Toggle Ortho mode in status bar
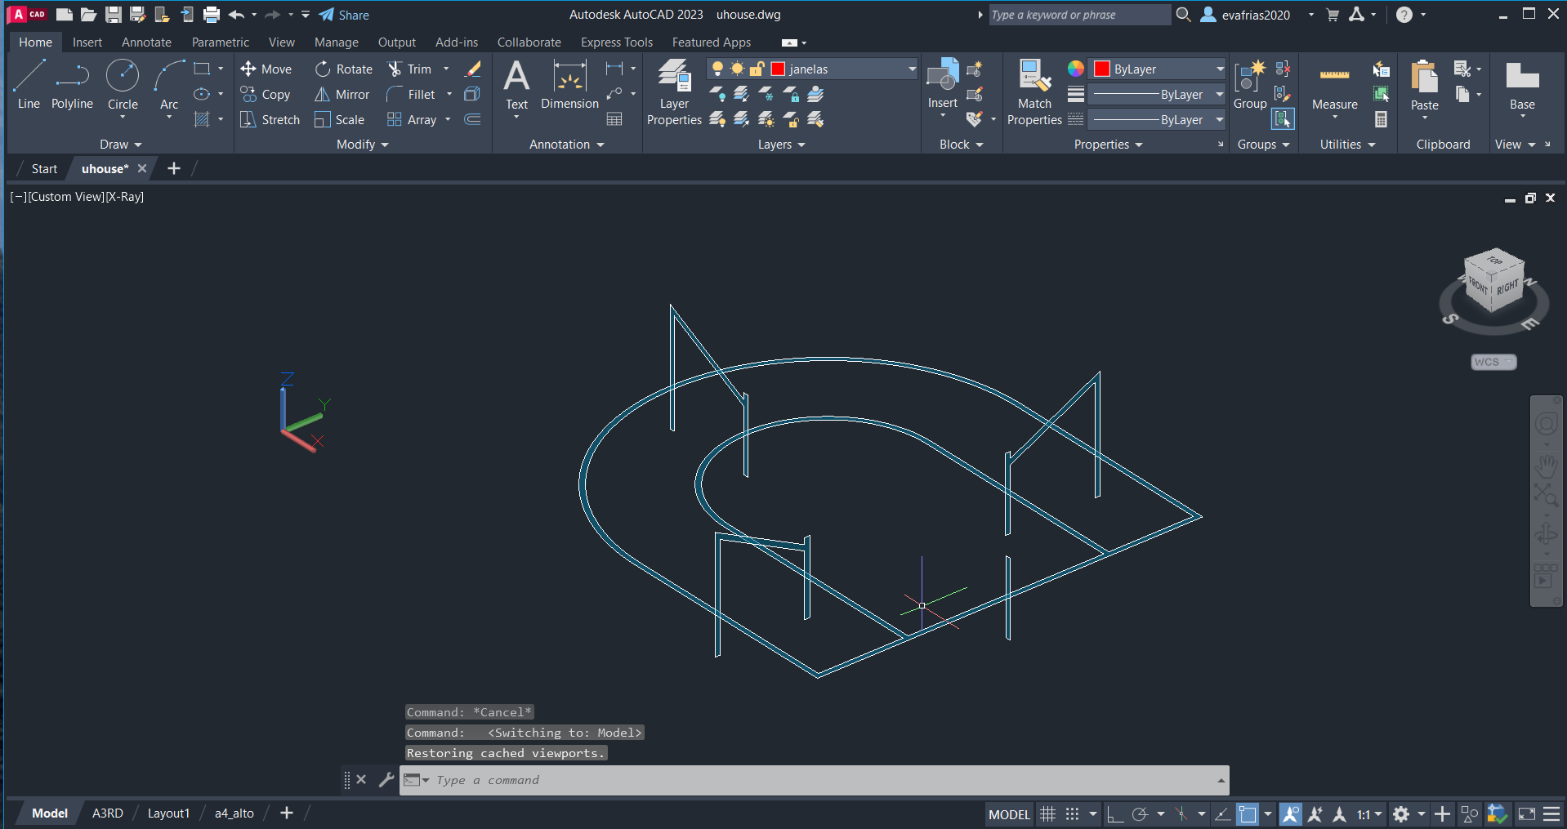The image size is (1567, 829). (x=1115, y=814)
